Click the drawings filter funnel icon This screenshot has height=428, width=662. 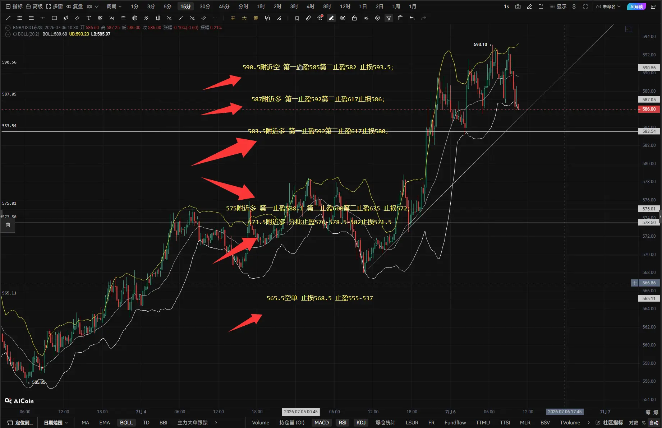[x=389, y=18]
